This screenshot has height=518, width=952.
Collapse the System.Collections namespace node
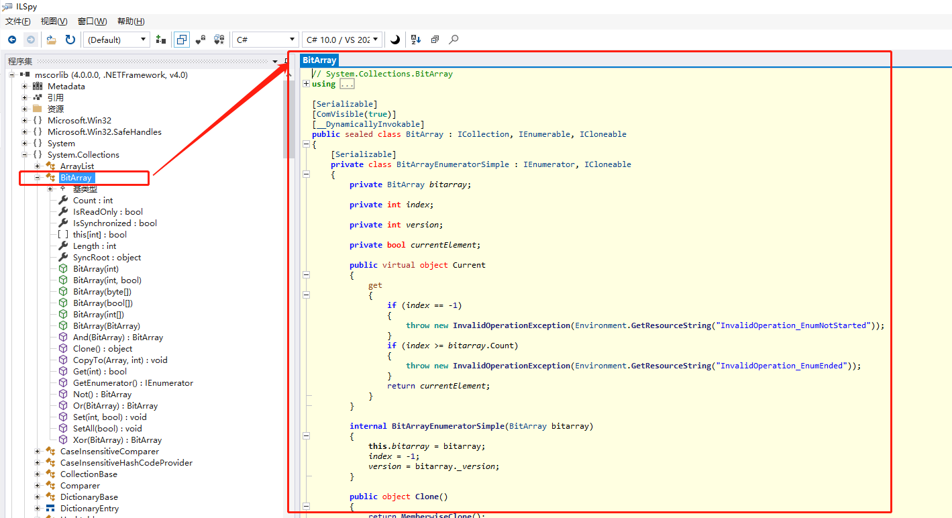[x=25, y=154]
